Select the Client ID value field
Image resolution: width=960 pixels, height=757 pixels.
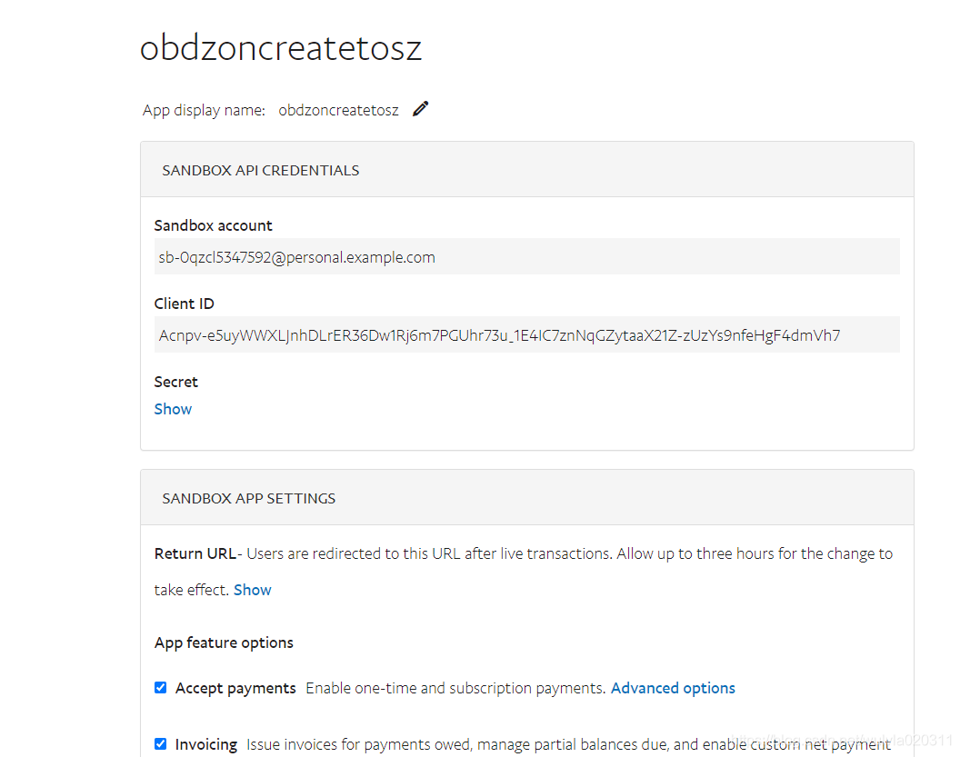click(526, 334)
